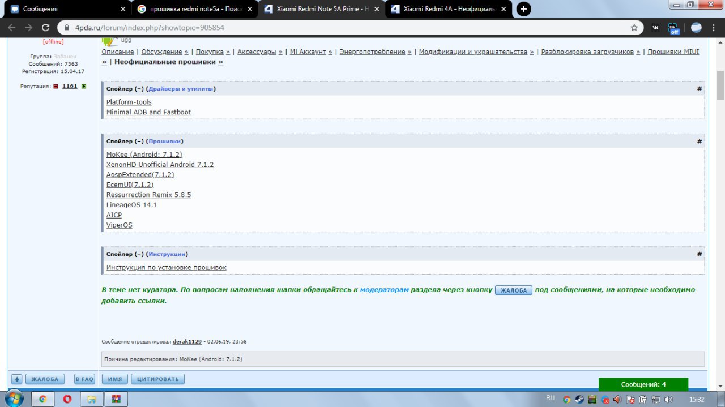Open Chrome from the taskbar
Image resolution: width=725 pixels, height=407 pixels.
42,399
